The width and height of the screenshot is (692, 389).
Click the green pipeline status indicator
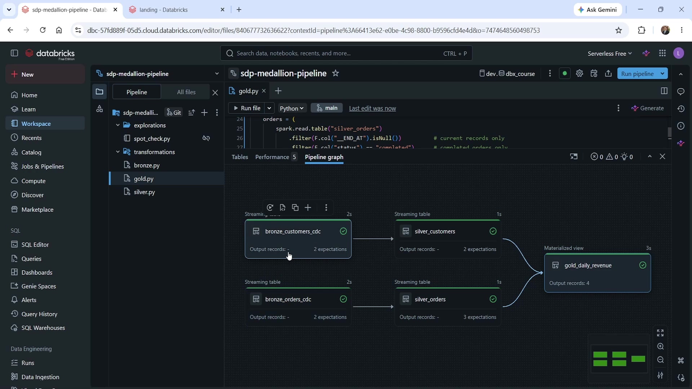coord(565,73)
